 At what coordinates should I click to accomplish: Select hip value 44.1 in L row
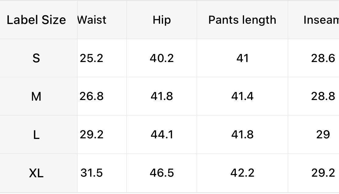(162, 134)
